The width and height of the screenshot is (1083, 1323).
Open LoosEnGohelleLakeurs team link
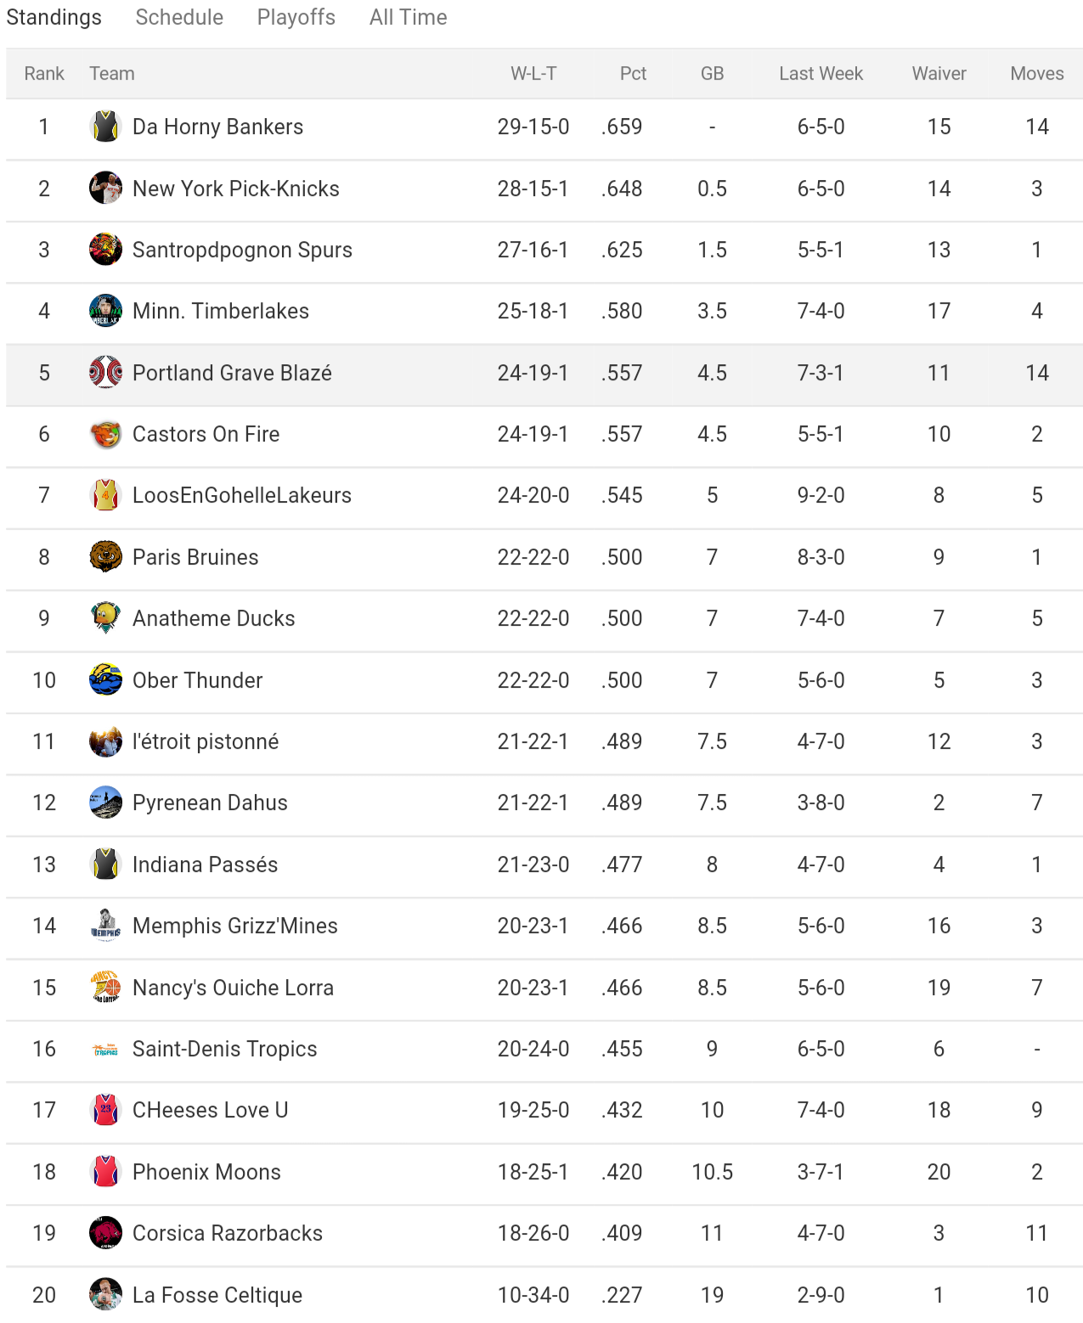click(241, 495)
